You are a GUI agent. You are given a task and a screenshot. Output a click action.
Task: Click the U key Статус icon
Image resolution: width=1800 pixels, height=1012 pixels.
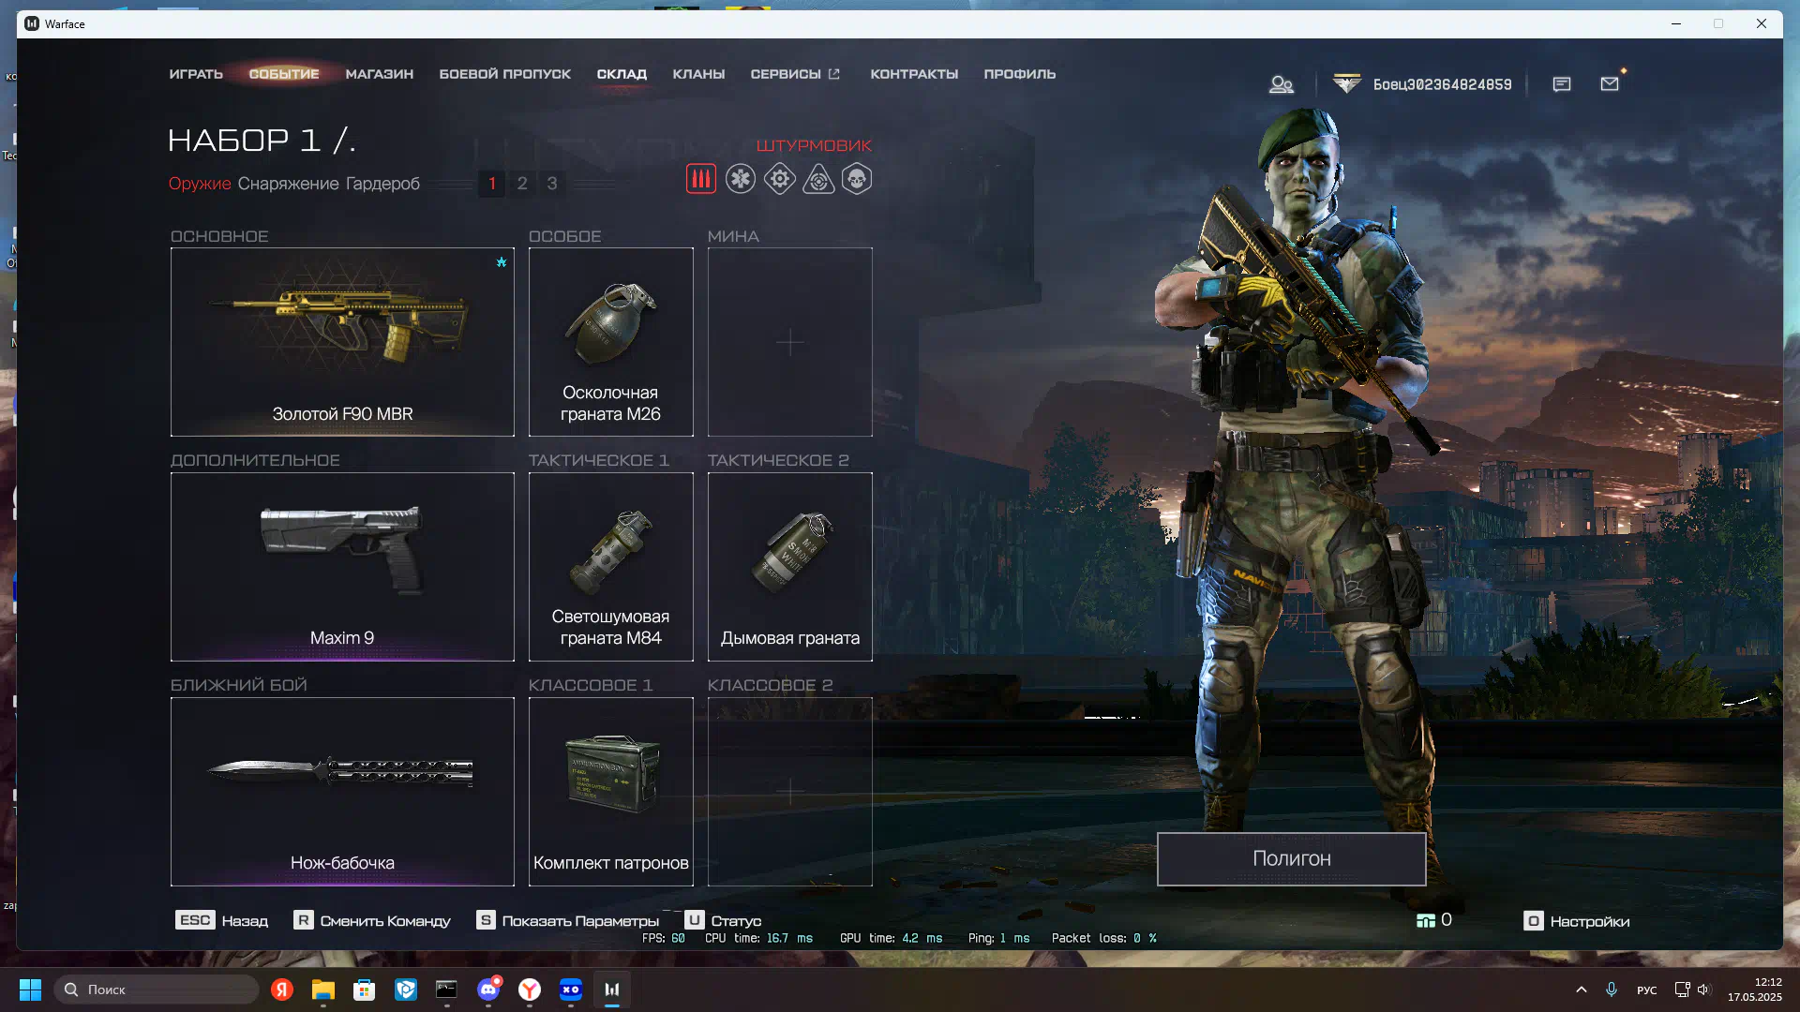point(694,920)
